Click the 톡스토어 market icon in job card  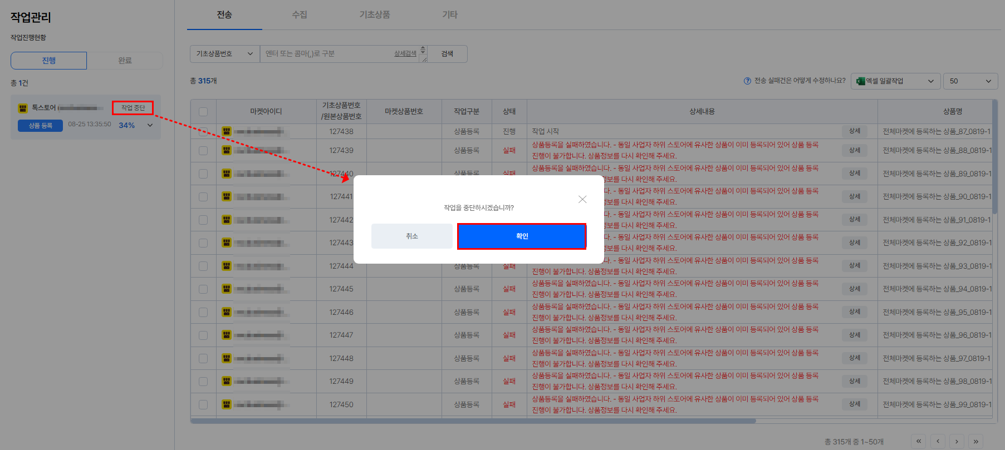click(23, 108)
